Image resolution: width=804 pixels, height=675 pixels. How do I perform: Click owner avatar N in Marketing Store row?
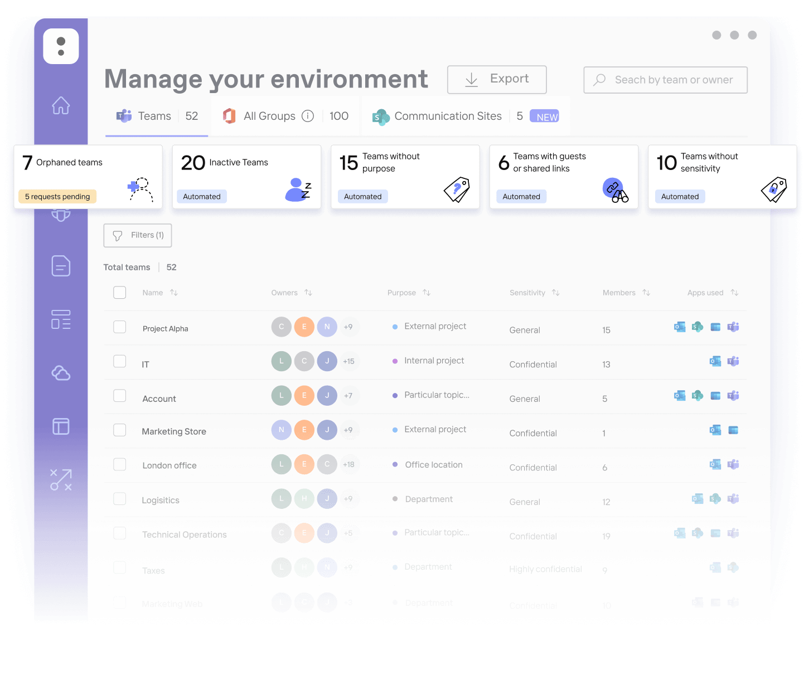(x=282, y=430)
